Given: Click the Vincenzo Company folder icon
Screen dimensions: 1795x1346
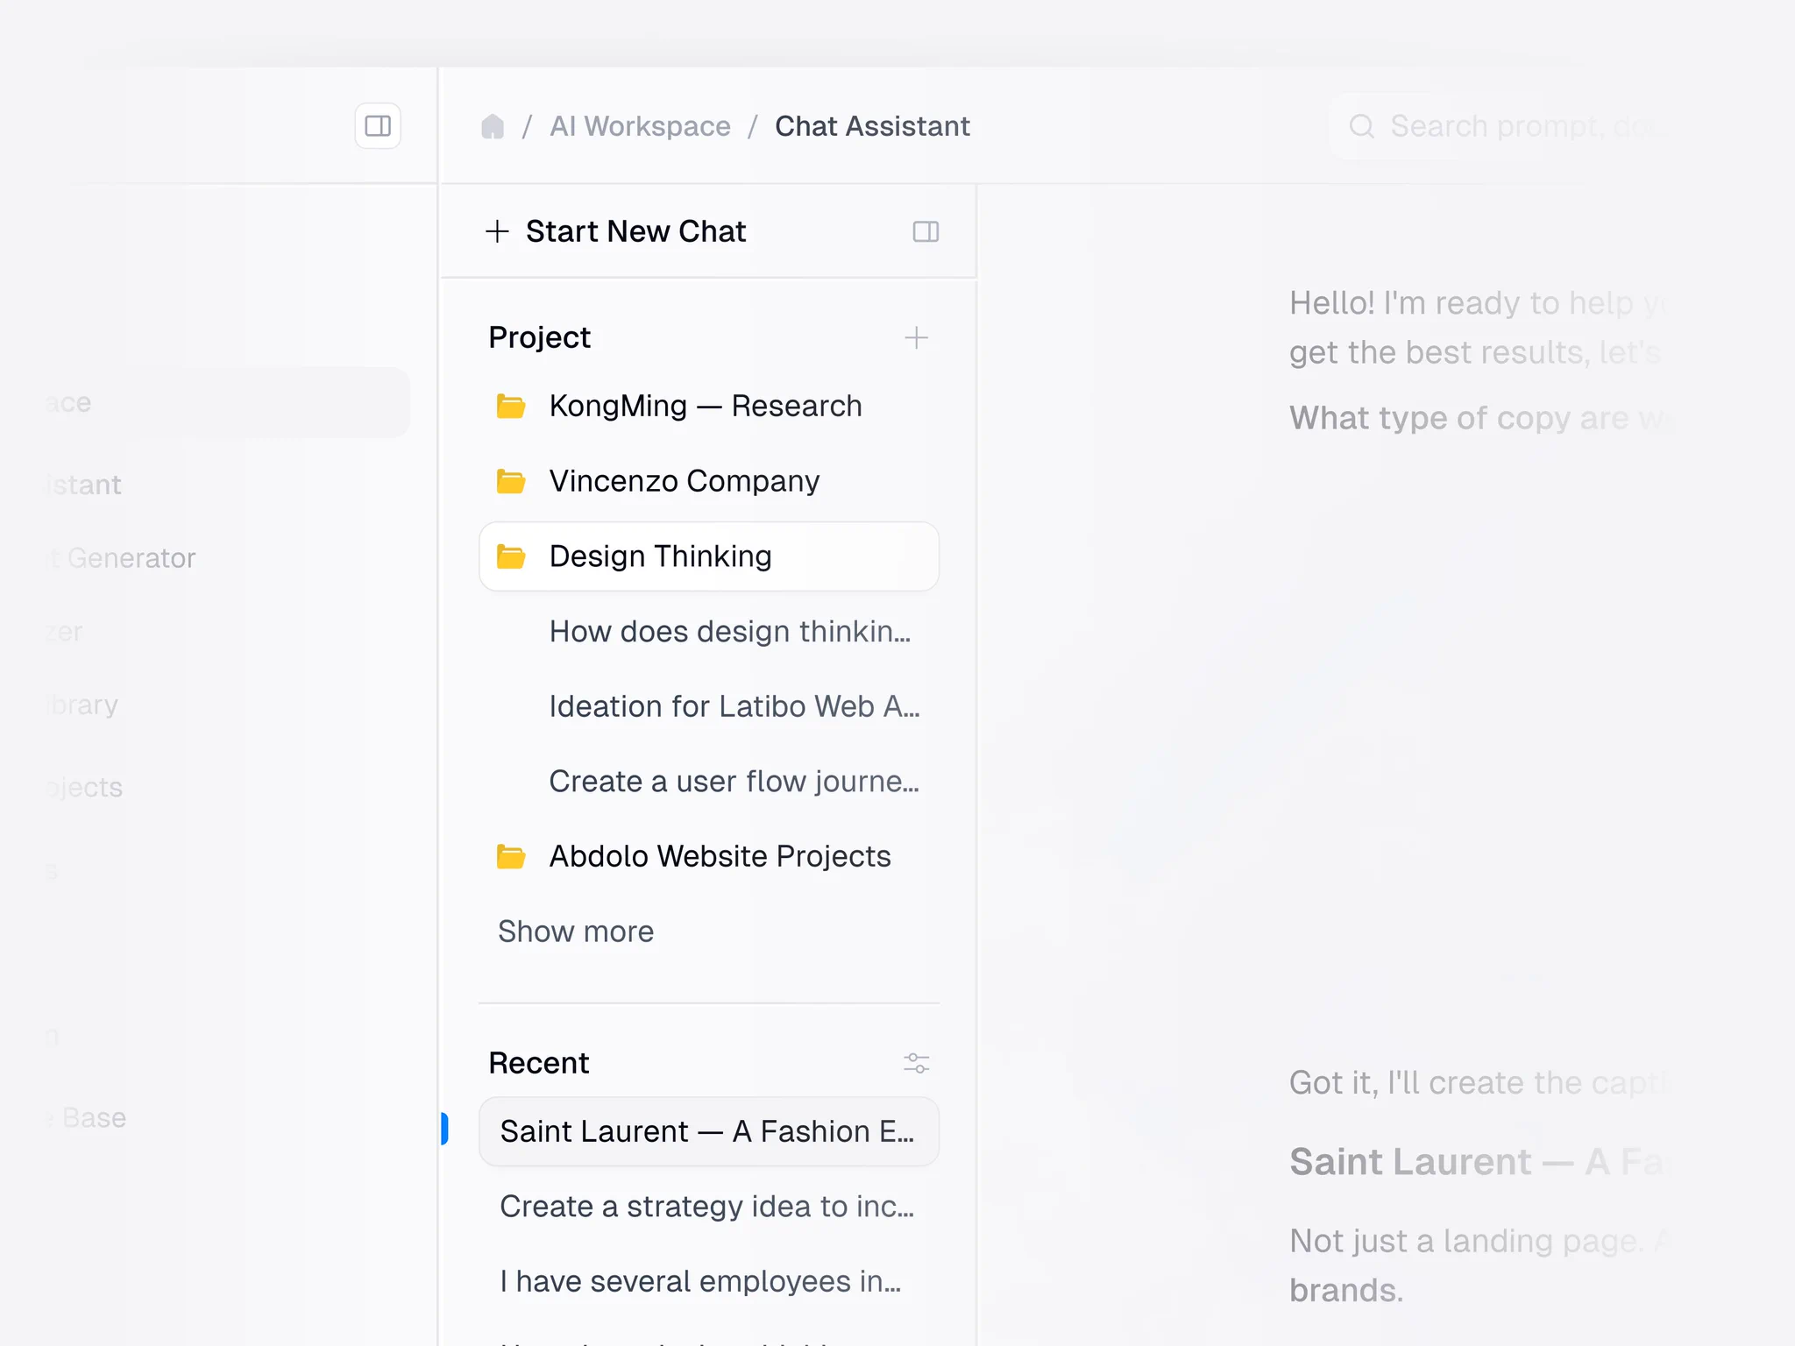Looking at the screenshot, I should [x=511, y=481].
